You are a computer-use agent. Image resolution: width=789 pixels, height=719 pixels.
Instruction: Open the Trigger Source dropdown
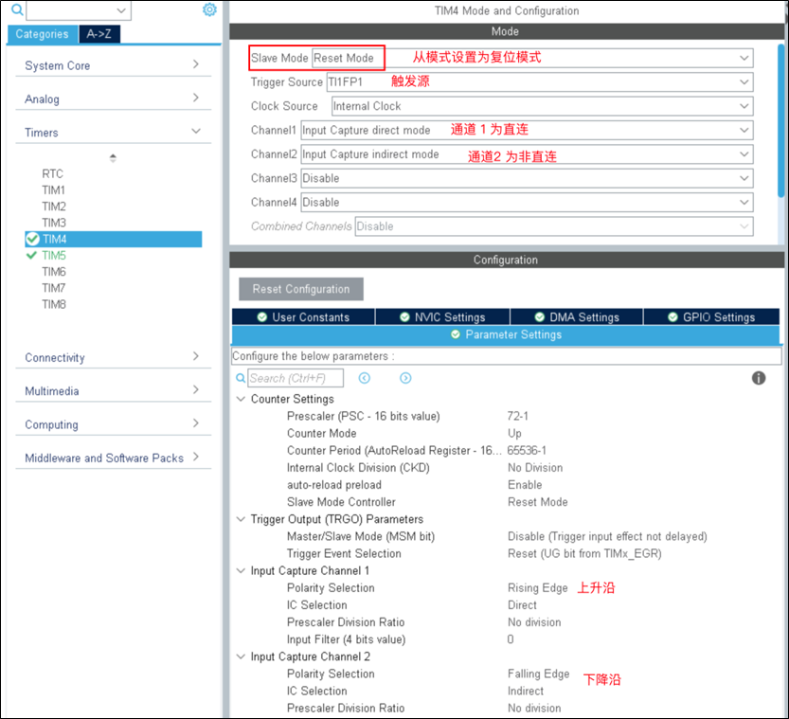pyautogui.click(x=744, y=82)
